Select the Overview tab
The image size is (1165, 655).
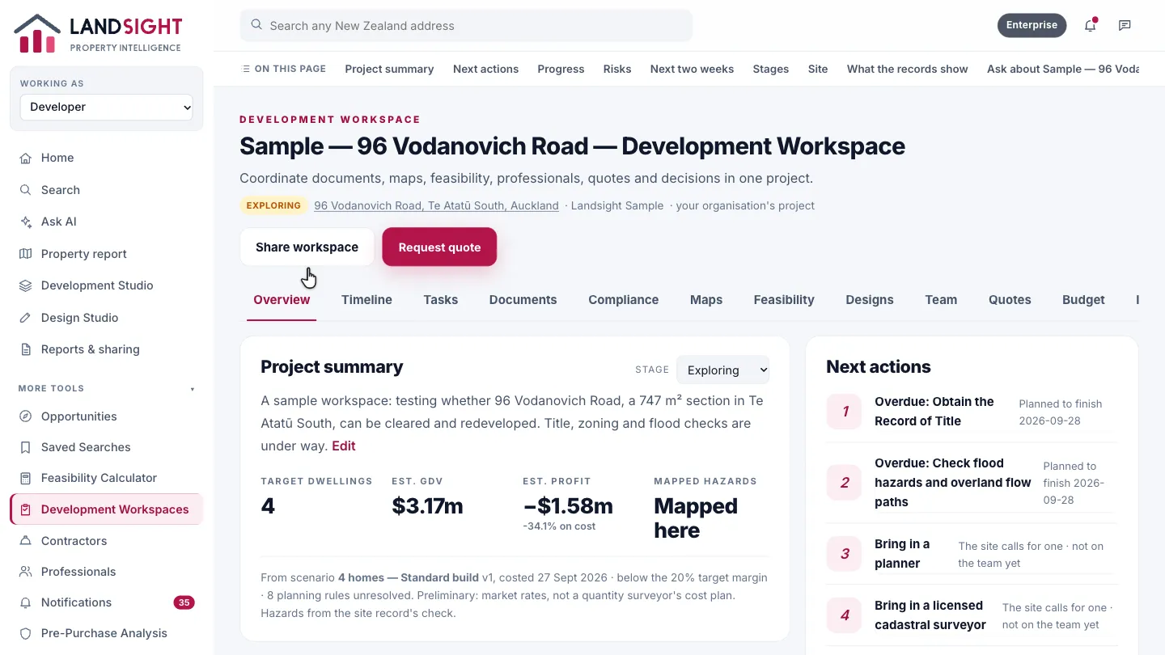[x=282, y=299]
